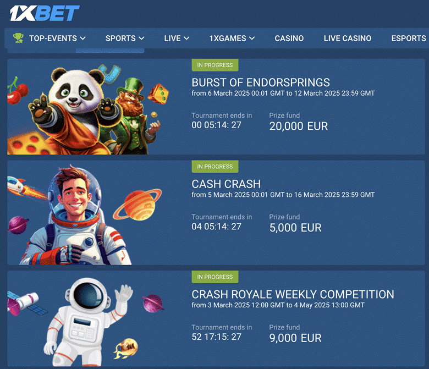
Task: Open the BURST OF ENDORSPRINGS tournament title
Action: tap(261, 82)
